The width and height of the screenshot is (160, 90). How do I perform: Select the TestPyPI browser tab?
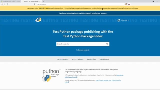(x=32, y=1)
